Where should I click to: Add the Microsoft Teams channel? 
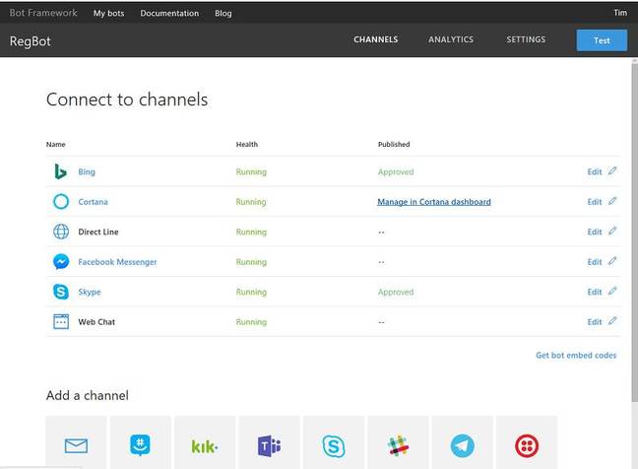[x=269, y=445]
